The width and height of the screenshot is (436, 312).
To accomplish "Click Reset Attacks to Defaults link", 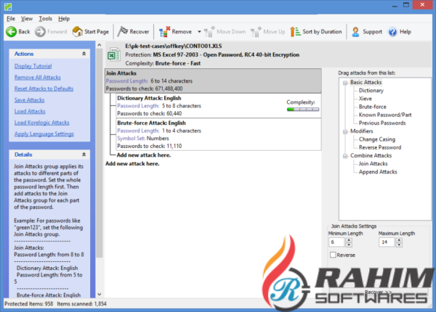I will [44, 89].
